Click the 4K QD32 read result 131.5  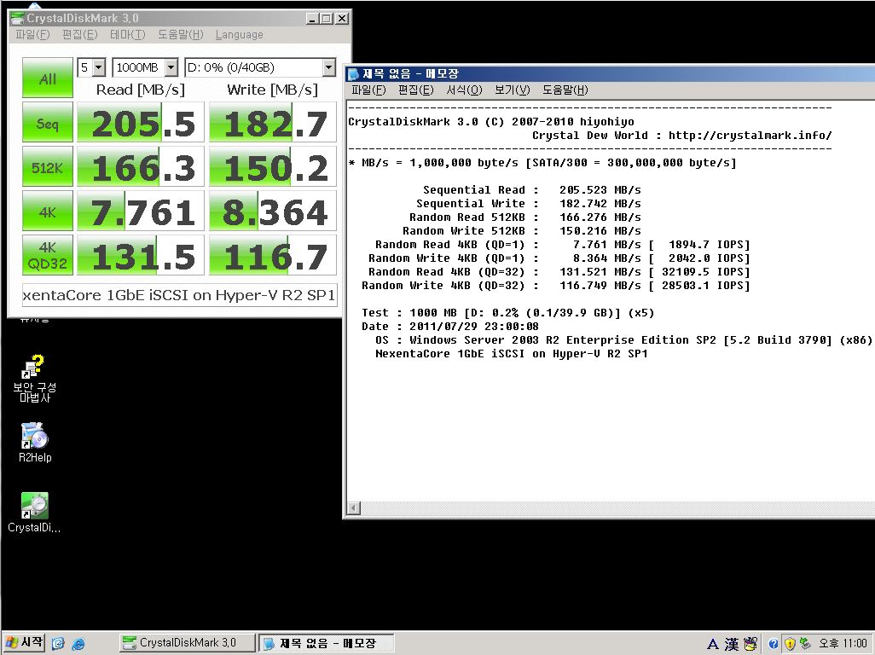[141, 255]
